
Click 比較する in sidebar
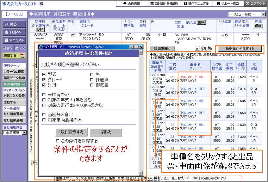[x=14, y=102]
